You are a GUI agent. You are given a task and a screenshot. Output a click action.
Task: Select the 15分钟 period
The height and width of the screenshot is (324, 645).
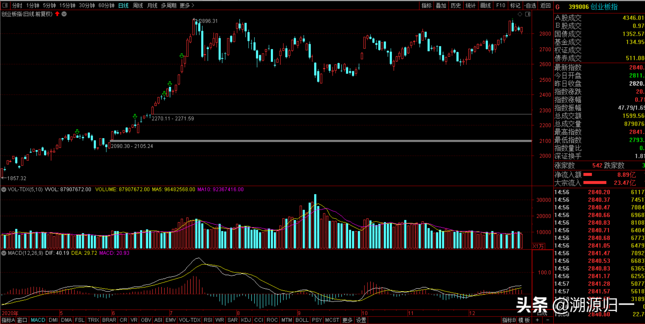pyautogui.click(x=67, y=5)
